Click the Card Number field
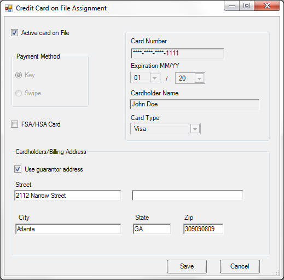Screen dimensions: 284x280 pyautogui.click(x=177, y=53)
